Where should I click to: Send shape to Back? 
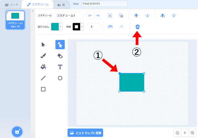coord(174,16)
